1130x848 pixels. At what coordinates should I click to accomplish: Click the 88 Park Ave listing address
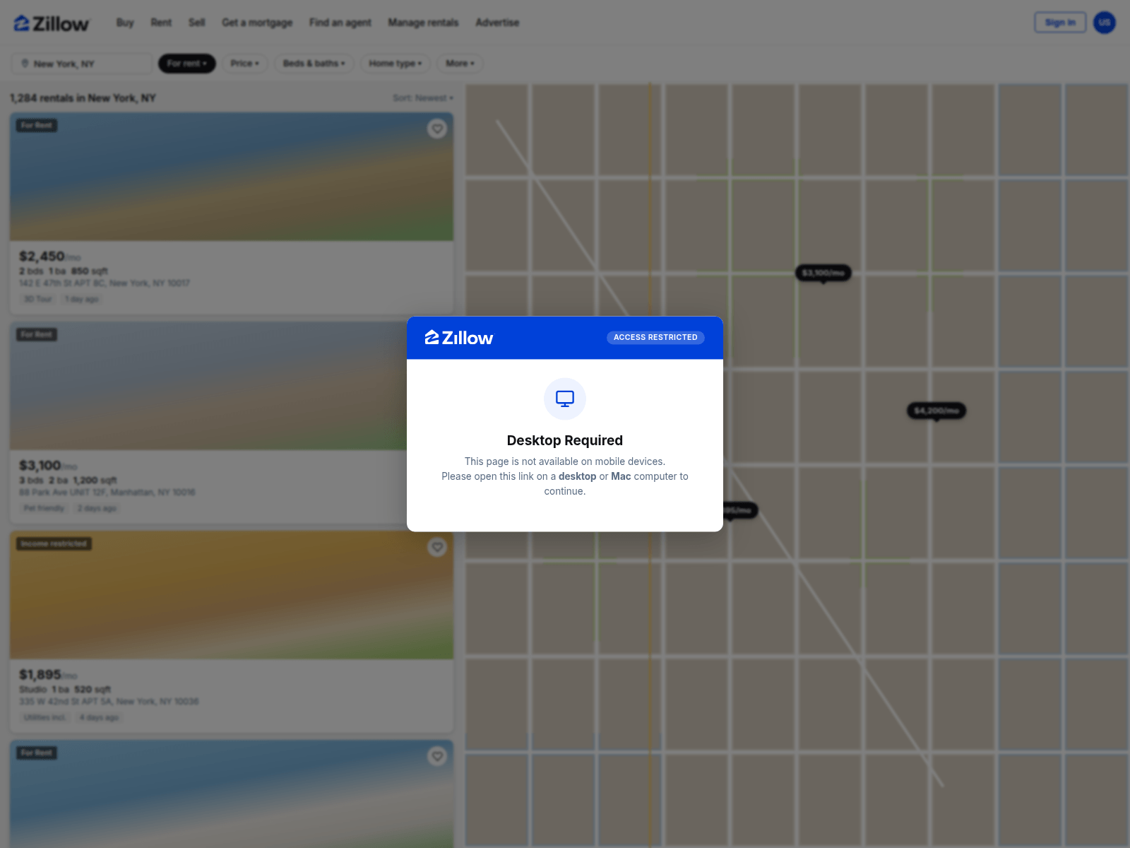(107, 493)
